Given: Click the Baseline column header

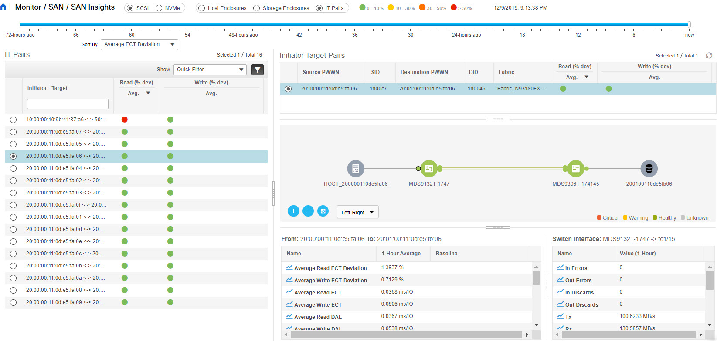Looking at the screenshot, I should tap(446, 254).
